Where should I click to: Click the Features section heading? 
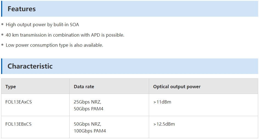(x=22, y=9)
